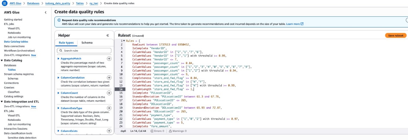408x140 pixels.
Task: Expand the ColumnDataType rule description
Action: coord(59,108)
